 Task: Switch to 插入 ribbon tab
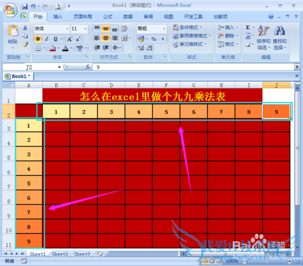point(58,16)
